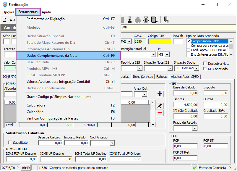Click the grayed cloud-shaped toolbar icon
Viewport: 237px width, 171px height.
point(138,20)
